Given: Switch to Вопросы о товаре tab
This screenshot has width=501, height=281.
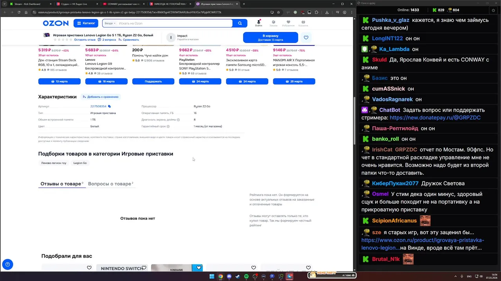Looking at the screenshot, I should [x=110, y=184].
